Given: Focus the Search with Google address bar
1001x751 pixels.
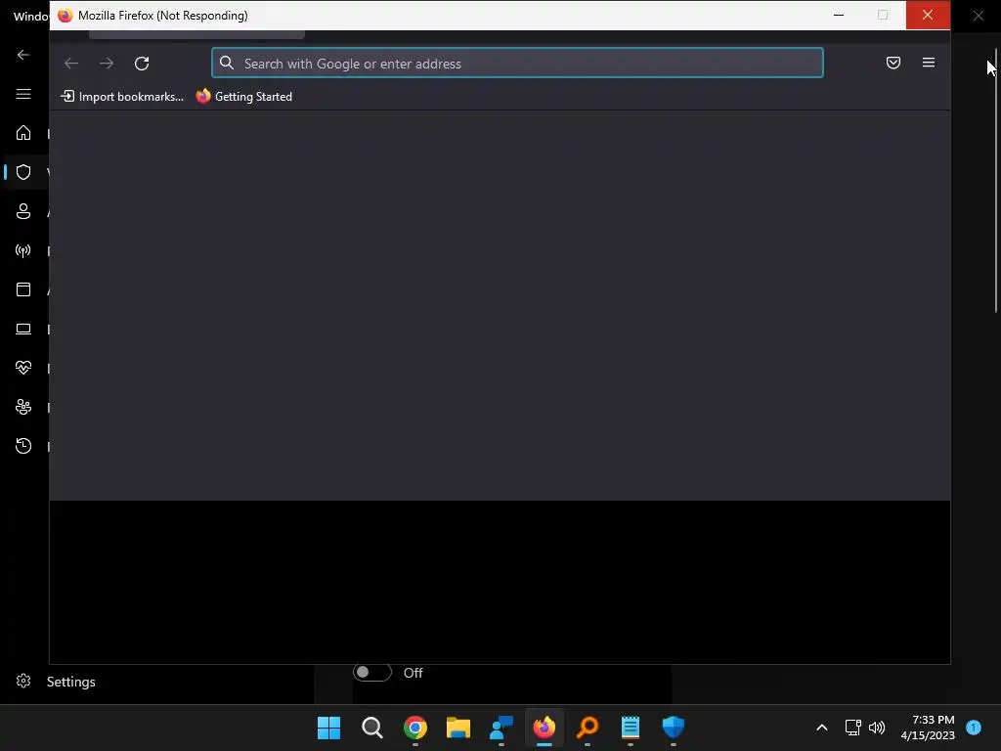Looking at the screenshot, I should [x=517, y=64].
